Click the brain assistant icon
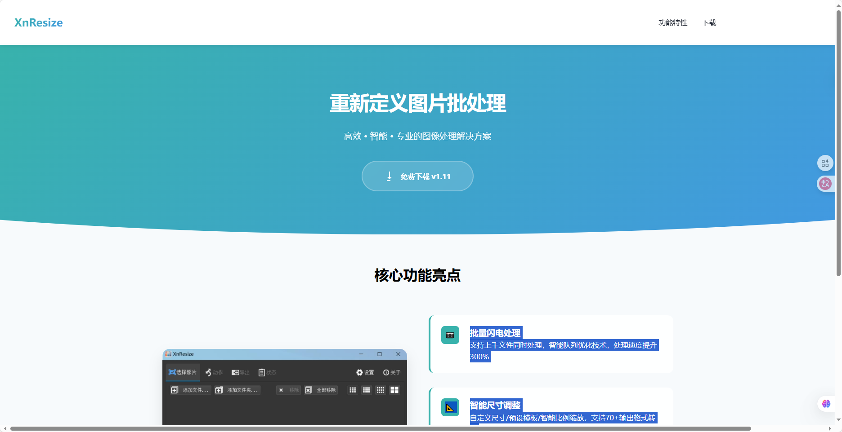Viewport: 842px width, 432px height. (826, 404)
